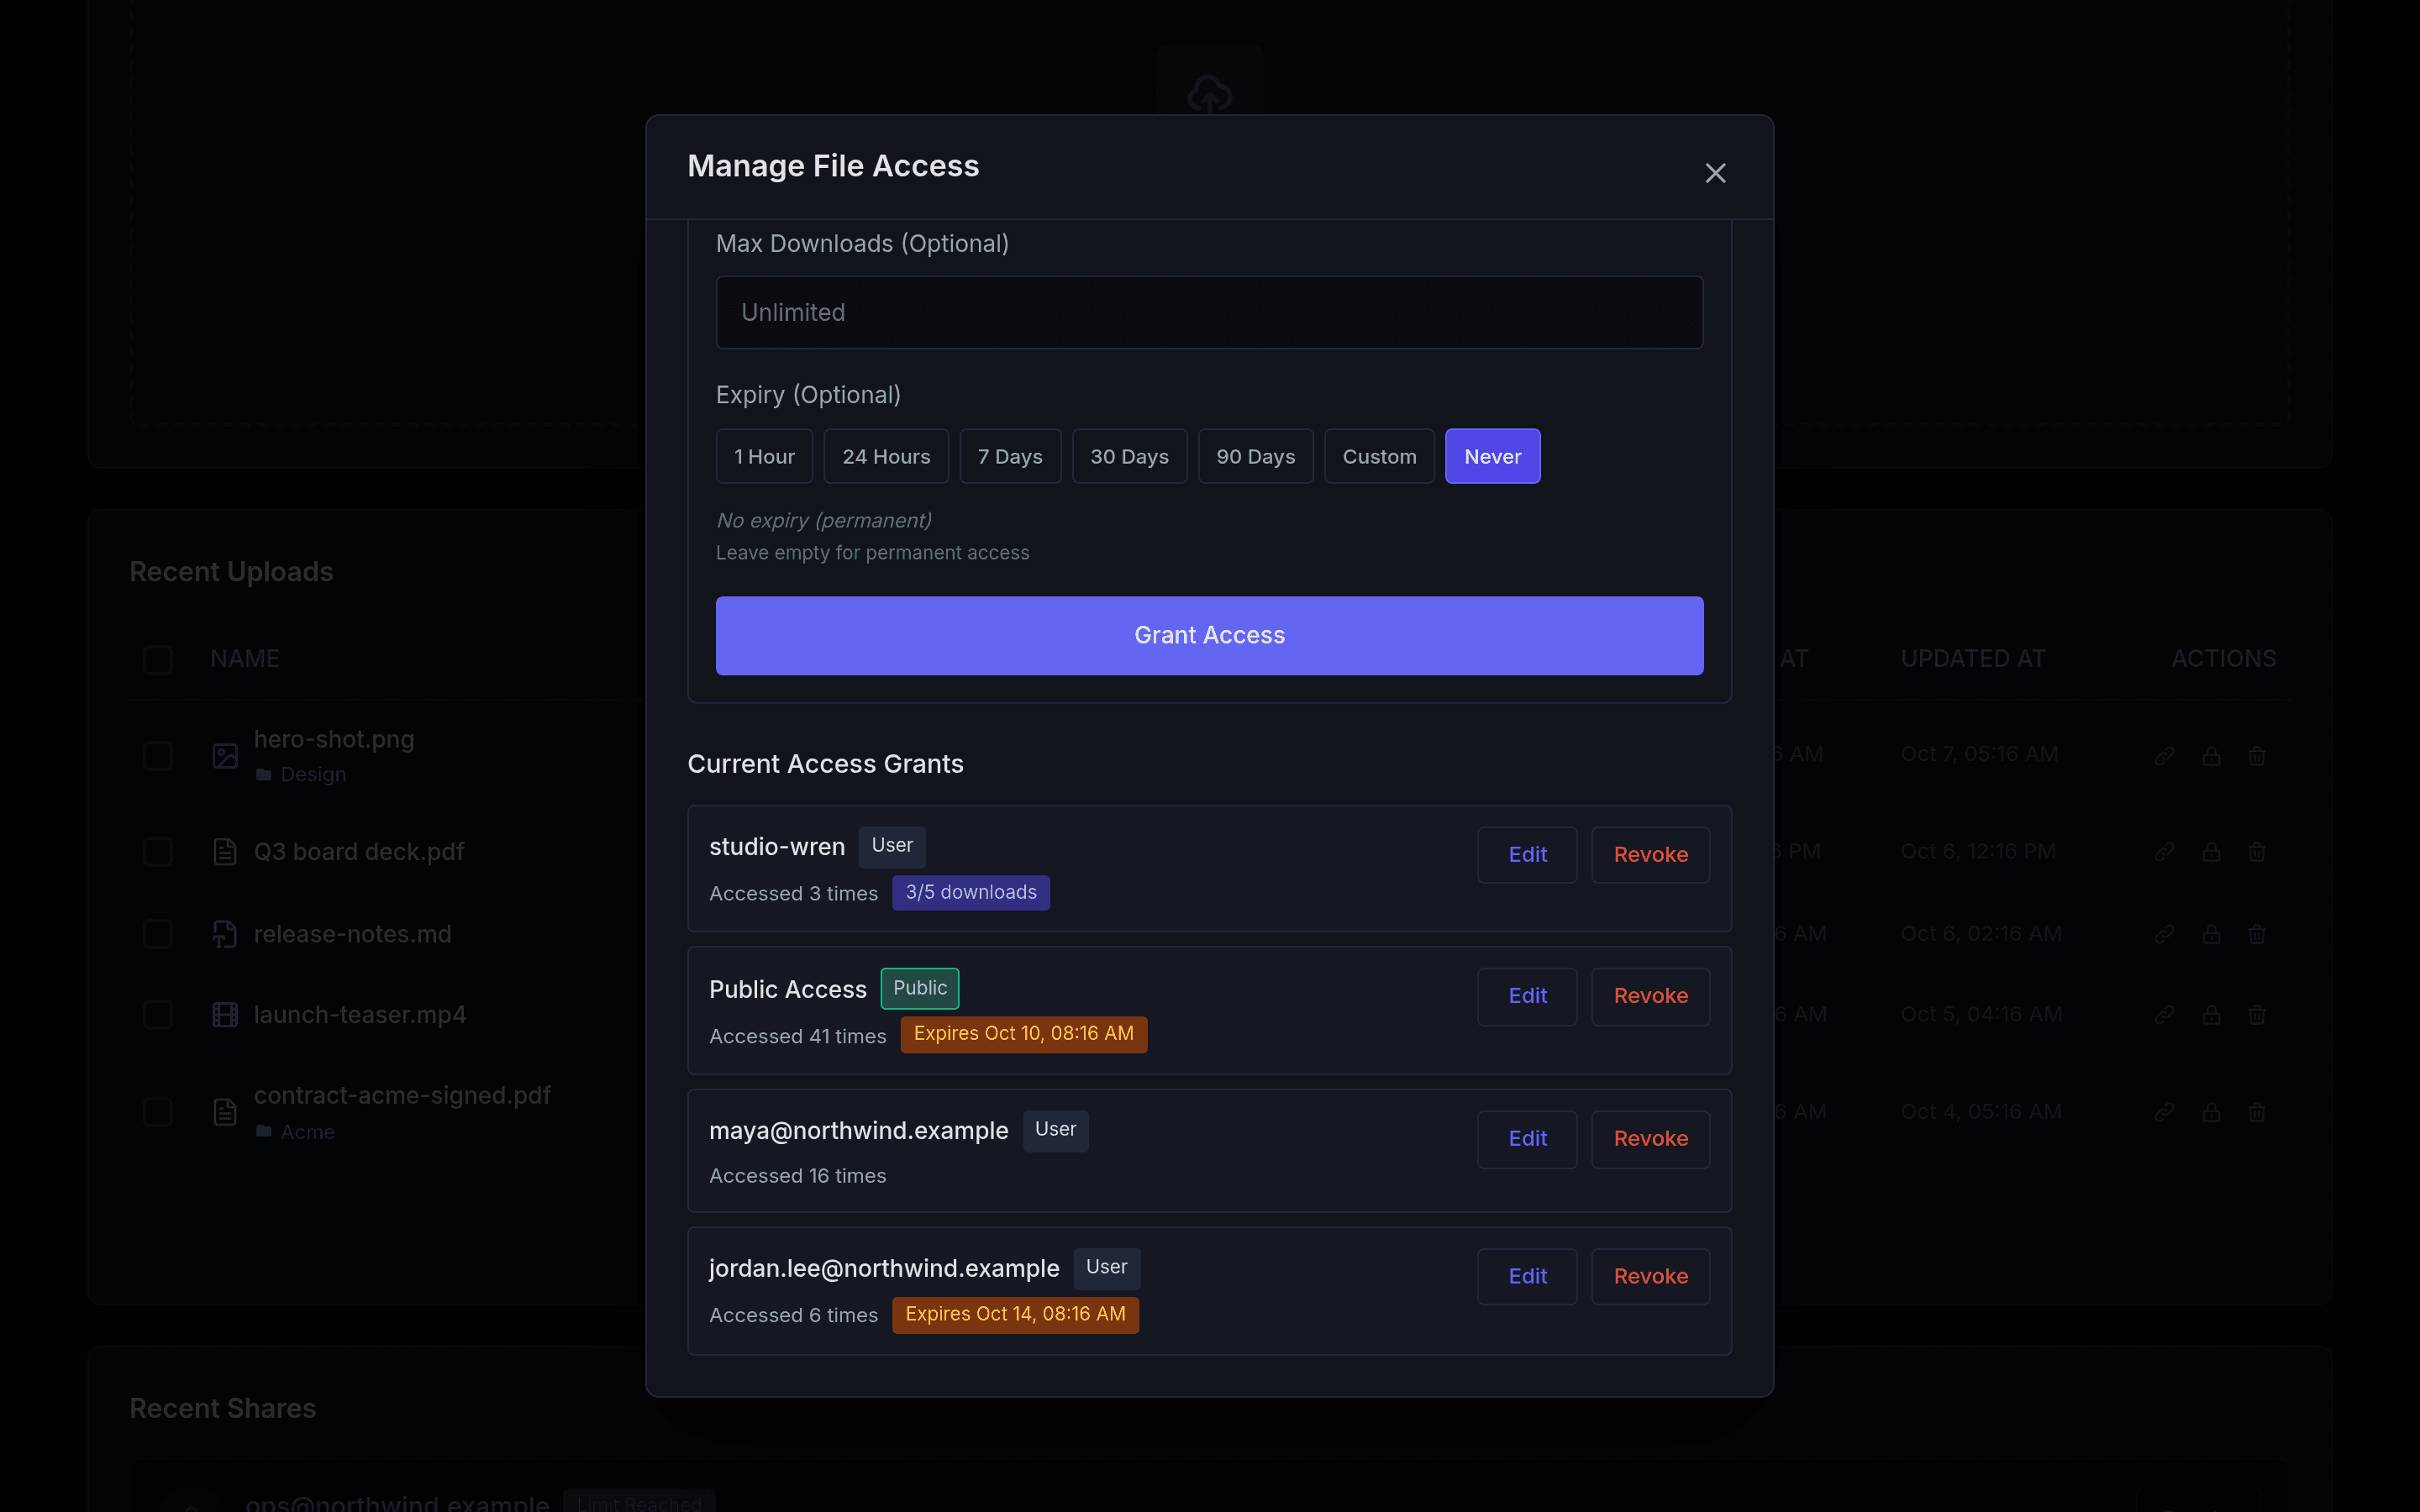Screen dimensions: 2420x1512
Task: Check the Q3 board deck.pdf checkbox
Action: (158, 851)
